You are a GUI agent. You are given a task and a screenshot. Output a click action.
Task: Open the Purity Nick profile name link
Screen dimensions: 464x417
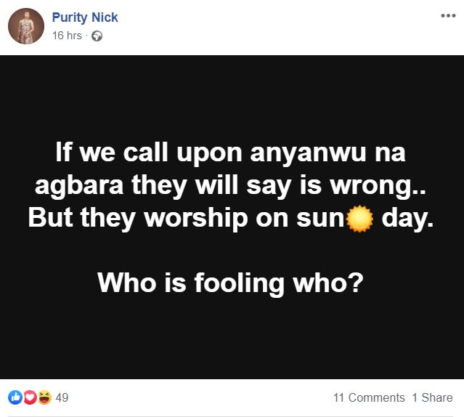click(x=85, y=17)
